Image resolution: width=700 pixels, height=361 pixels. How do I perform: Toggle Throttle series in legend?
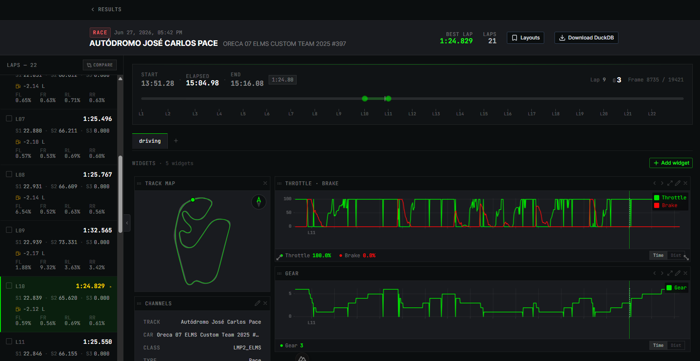(x=670, y=198)
